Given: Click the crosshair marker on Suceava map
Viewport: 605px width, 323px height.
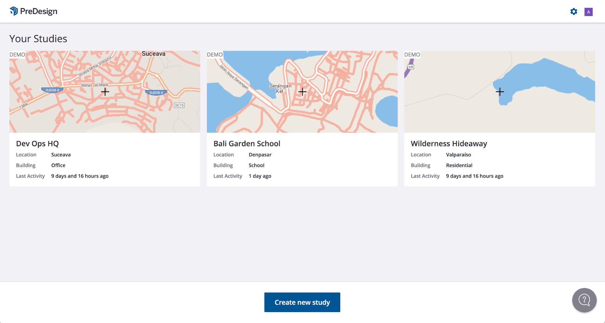Looking at the screenshot, I should tap(105, 92).
